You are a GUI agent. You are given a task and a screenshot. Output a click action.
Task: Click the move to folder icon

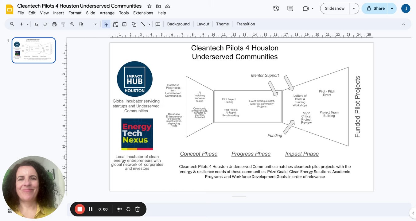[x=158, y=6]
